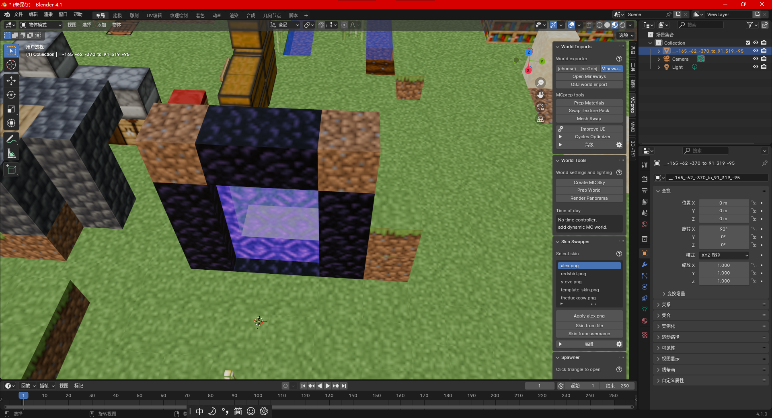The height and width of the screenshot is (418, 772).
Task: Activate the Scale tool
Action: [x=11, y=109]
